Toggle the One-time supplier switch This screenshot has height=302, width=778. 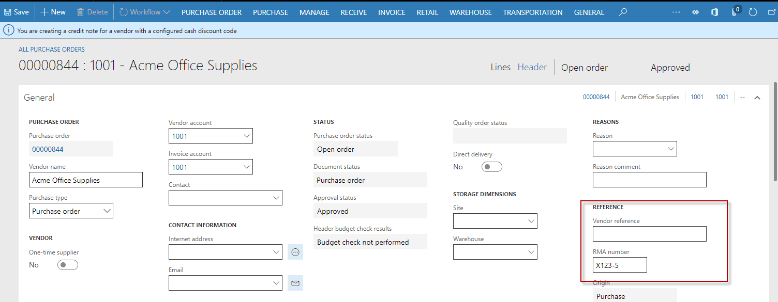(x=67, y=264)
